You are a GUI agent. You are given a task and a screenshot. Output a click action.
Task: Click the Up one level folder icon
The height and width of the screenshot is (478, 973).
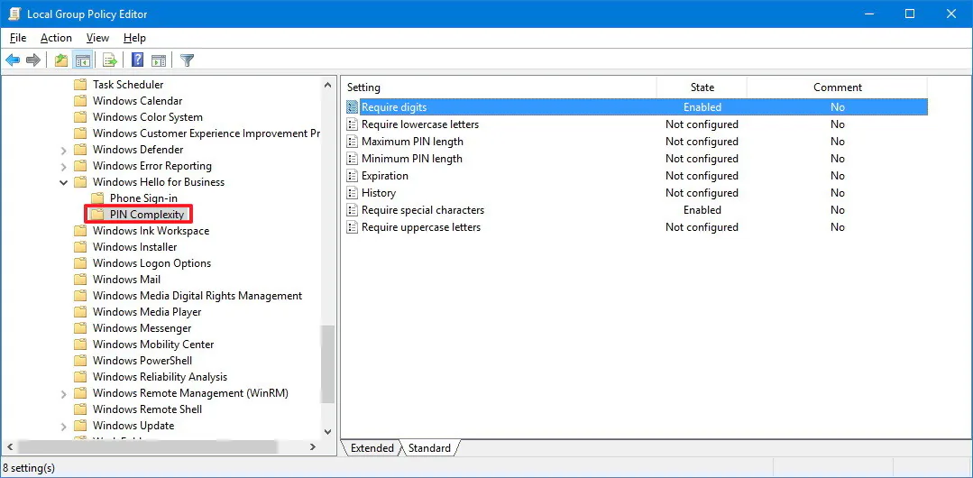(60, 60)
